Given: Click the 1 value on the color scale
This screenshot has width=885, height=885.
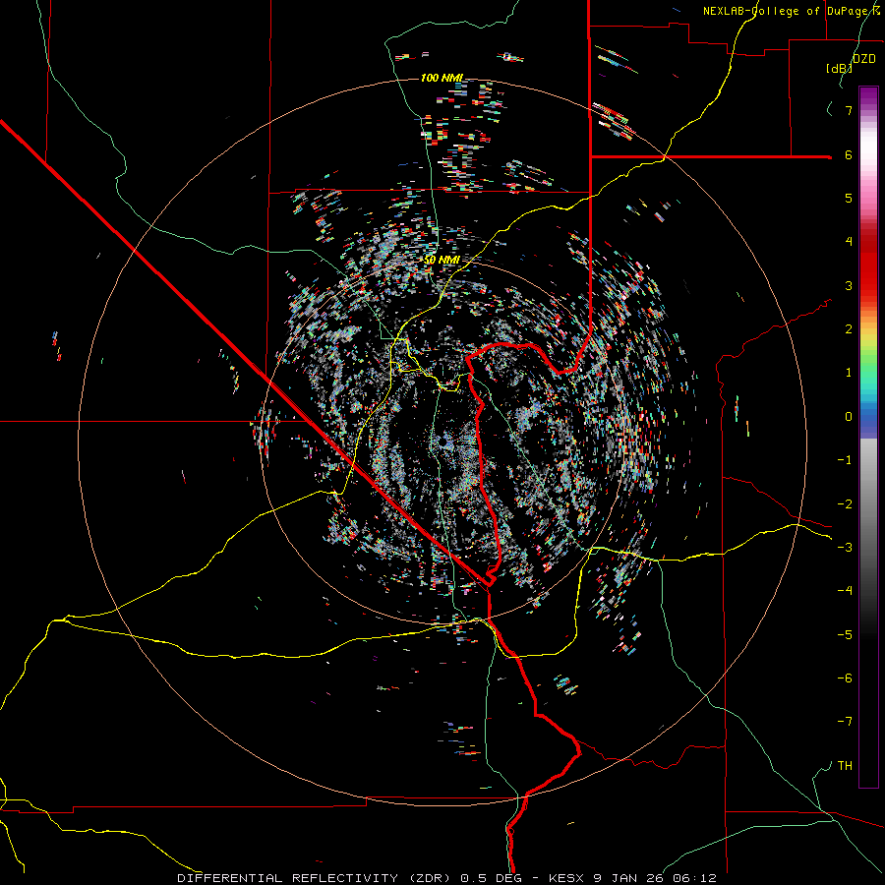Looking at the screenshot, I should (x=849, y=373).
